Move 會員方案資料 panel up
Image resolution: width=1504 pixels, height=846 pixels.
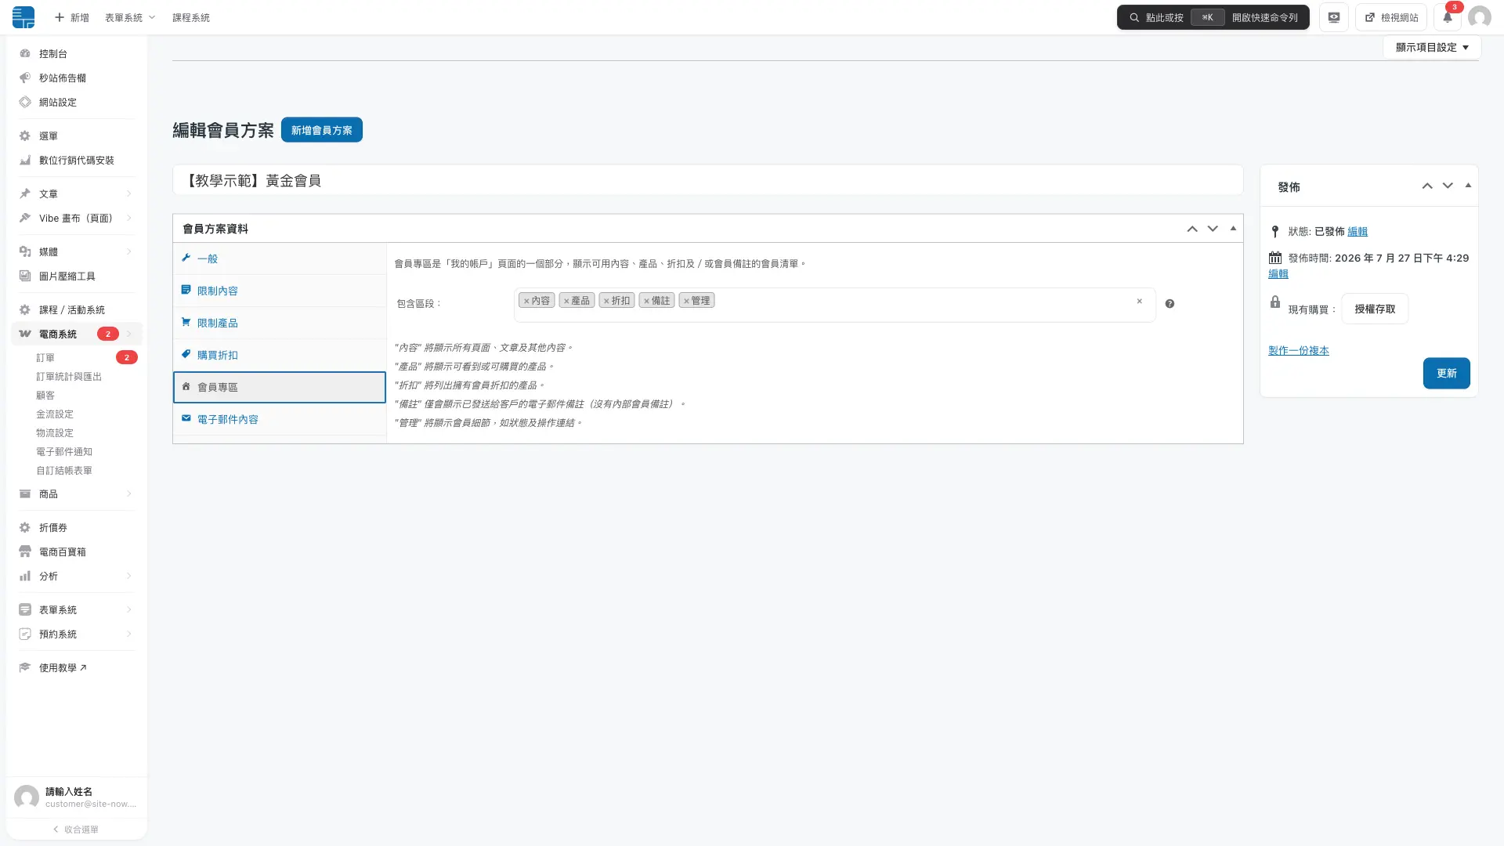1192,229
